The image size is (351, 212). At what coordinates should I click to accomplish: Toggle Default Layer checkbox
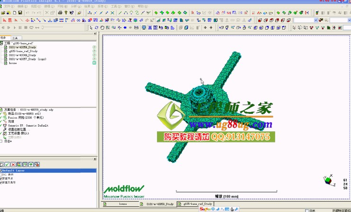1,171
